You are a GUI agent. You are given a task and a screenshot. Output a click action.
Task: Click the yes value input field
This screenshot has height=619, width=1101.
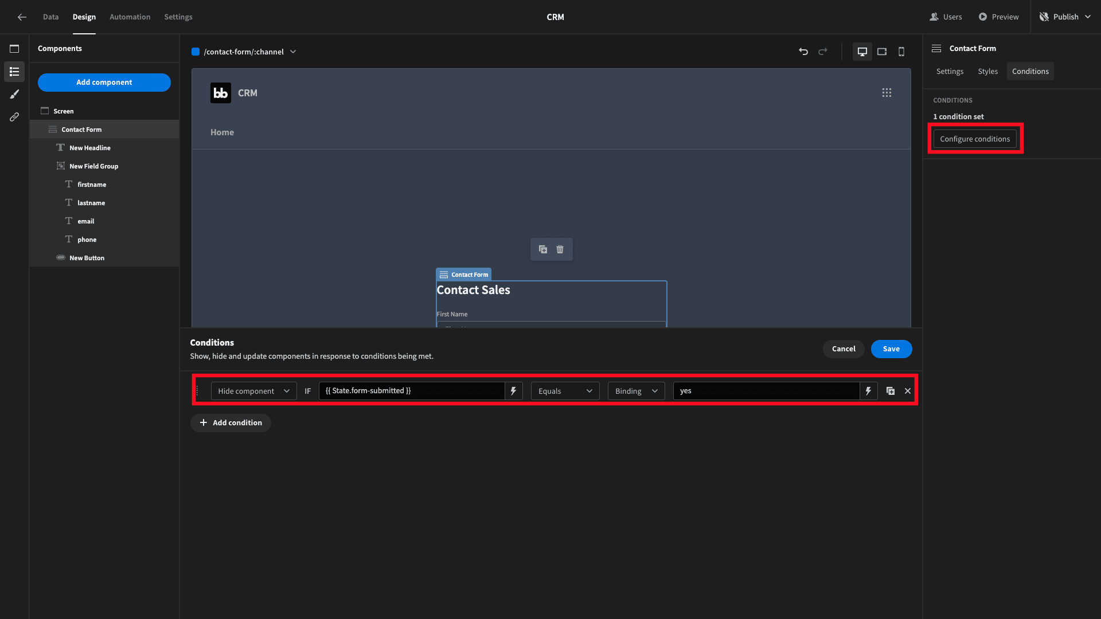(766, 391)
